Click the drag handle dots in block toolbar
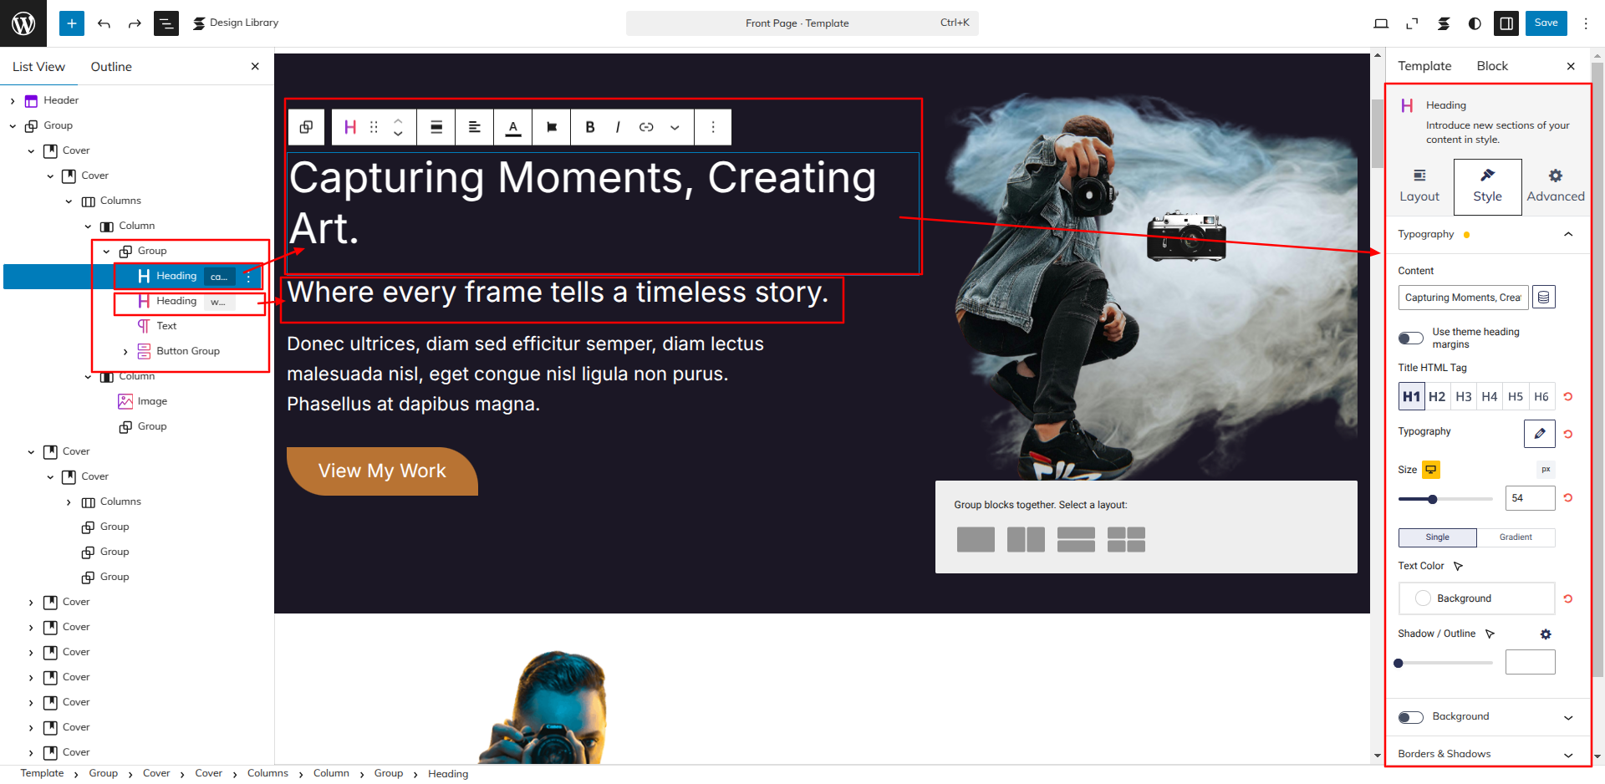Screen dimensions: 1605x784 click(374, 127)
